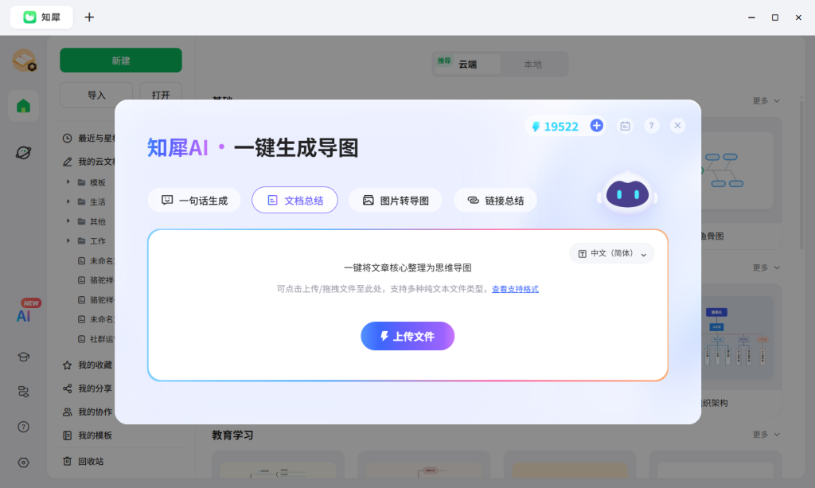Open the 我的云文档 pencil entry
This screenshot has height=488, width=815.
tap(88, 162)
